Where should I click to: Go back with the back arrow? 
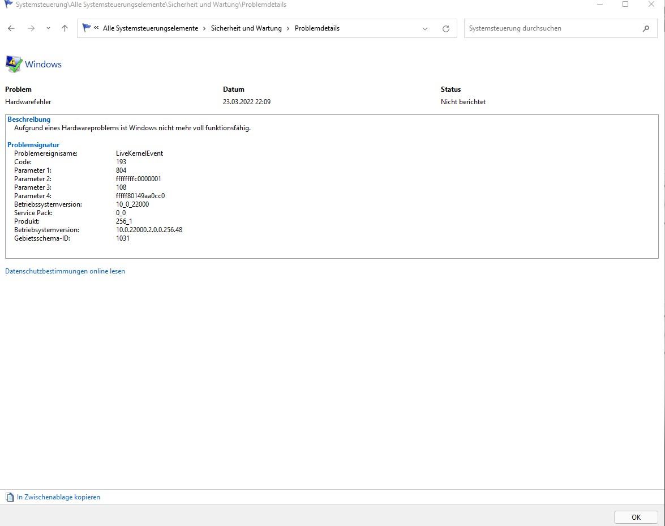(x=11, y=28)
